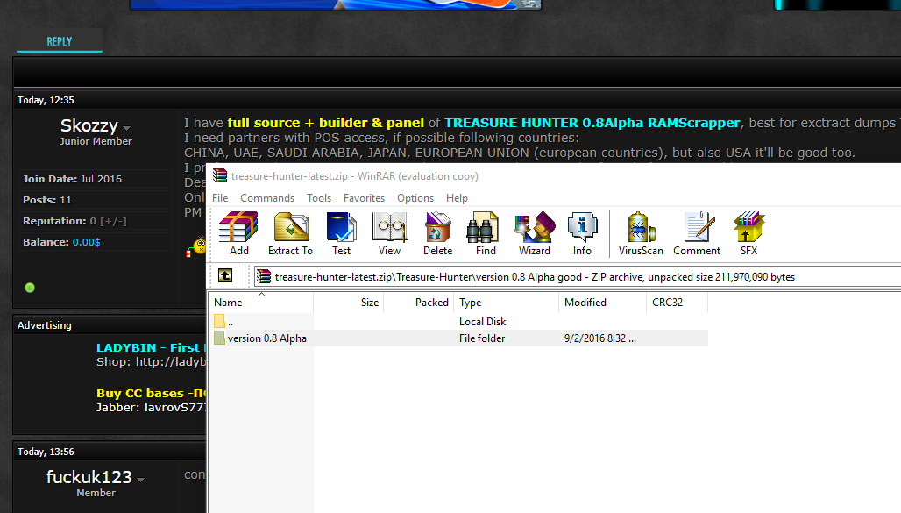This screenshot has width=901, height=513.
Task: Run VirusScan toolbar icon
Action: point(641,226)
